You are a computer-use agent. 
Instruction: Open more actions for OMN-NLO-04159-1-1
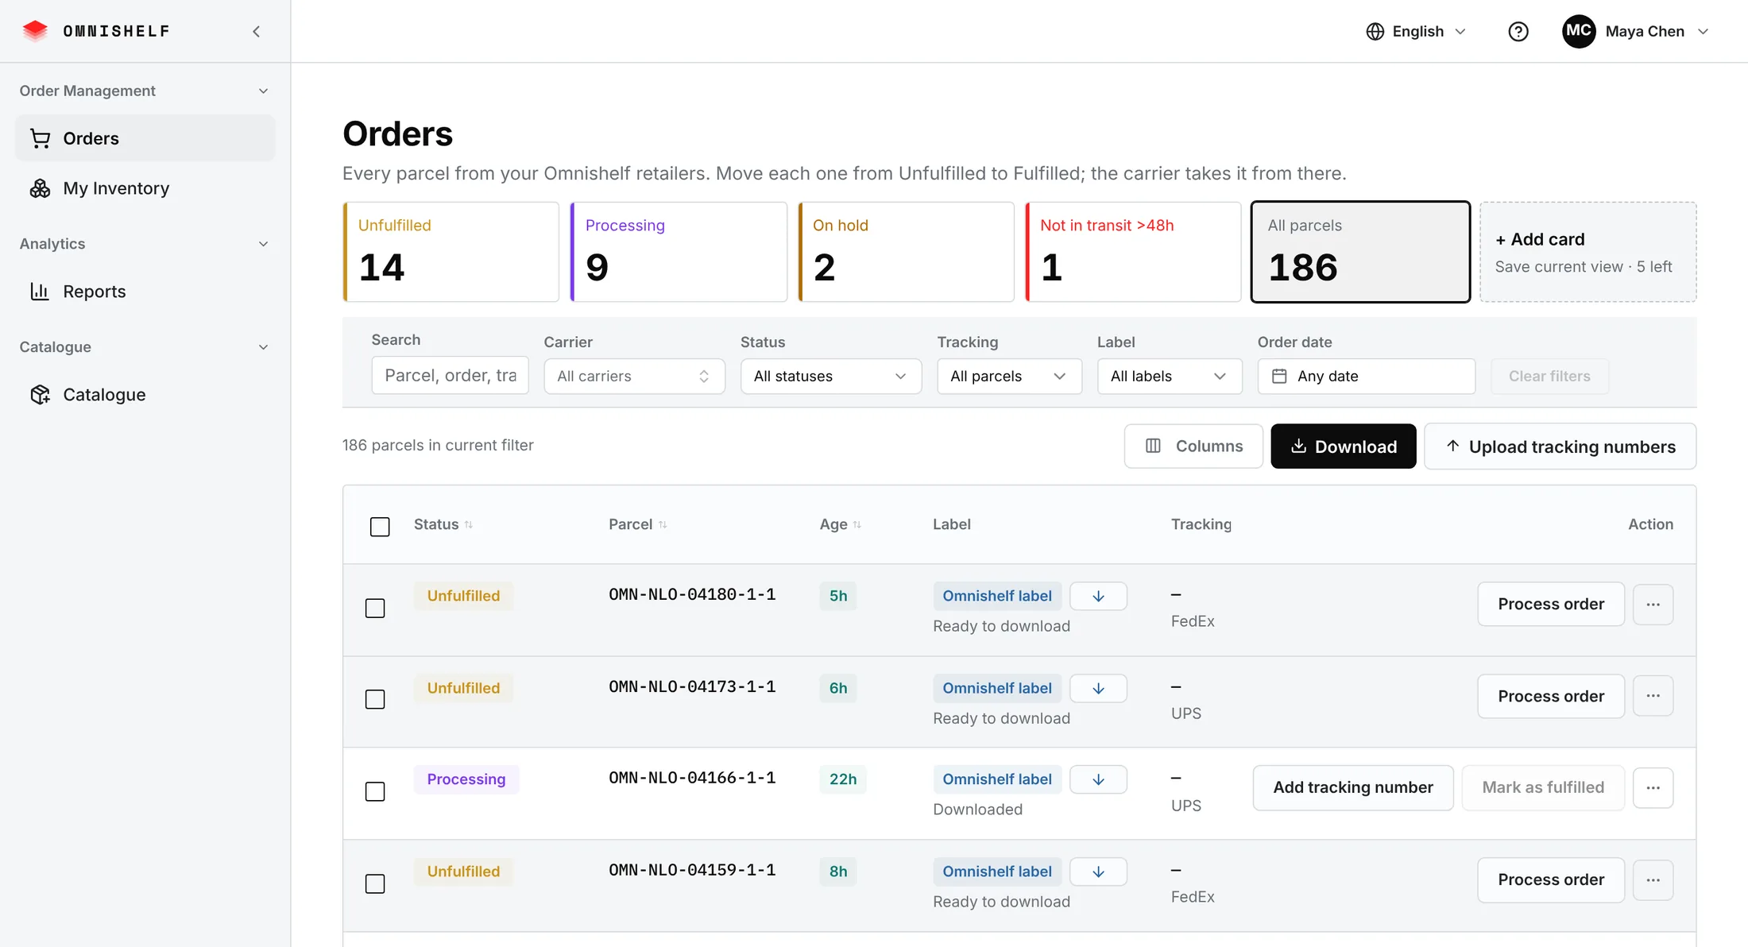click(x=1653, y=880)
